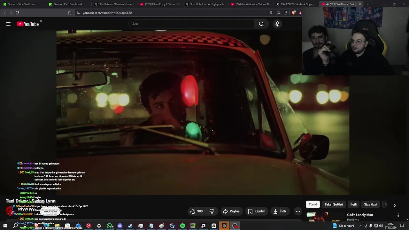Switch to first Stream - Kick Dashboard tab
The height and width of the screenshot is (230, 409).
coord(22,4)
